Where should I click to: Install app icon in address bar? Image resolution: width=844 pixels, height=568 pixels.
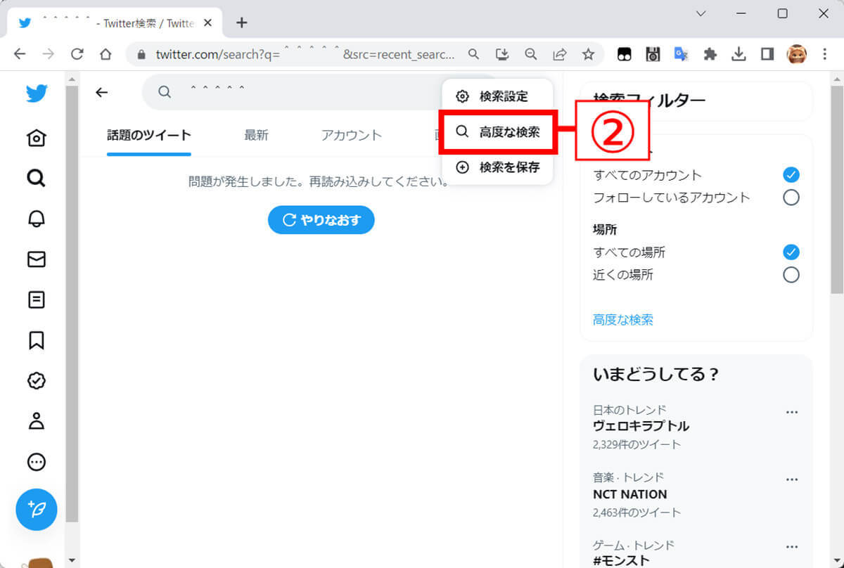click(502, 54)
